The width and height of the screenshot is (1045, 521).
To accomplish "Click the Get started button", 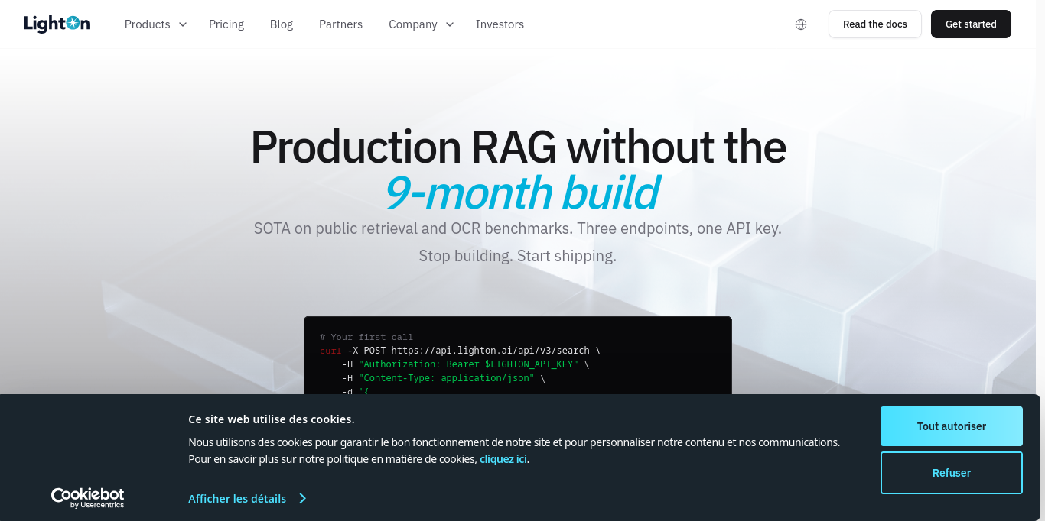I will tap(971, 24).
